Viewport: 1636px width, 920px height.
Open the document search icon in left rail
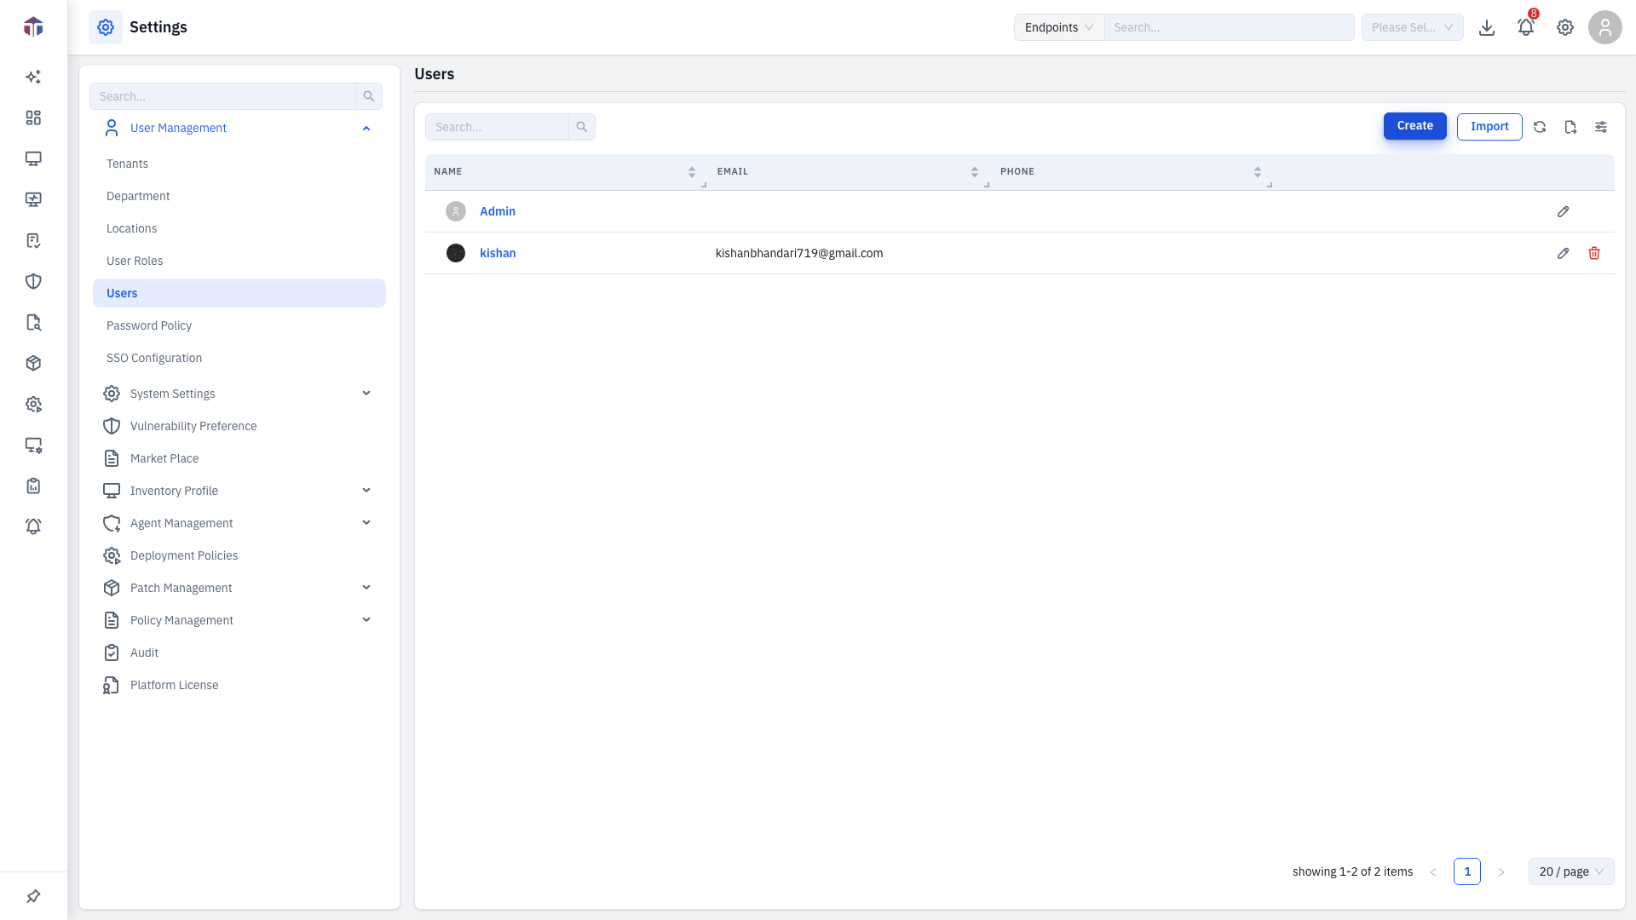(33, 322)
